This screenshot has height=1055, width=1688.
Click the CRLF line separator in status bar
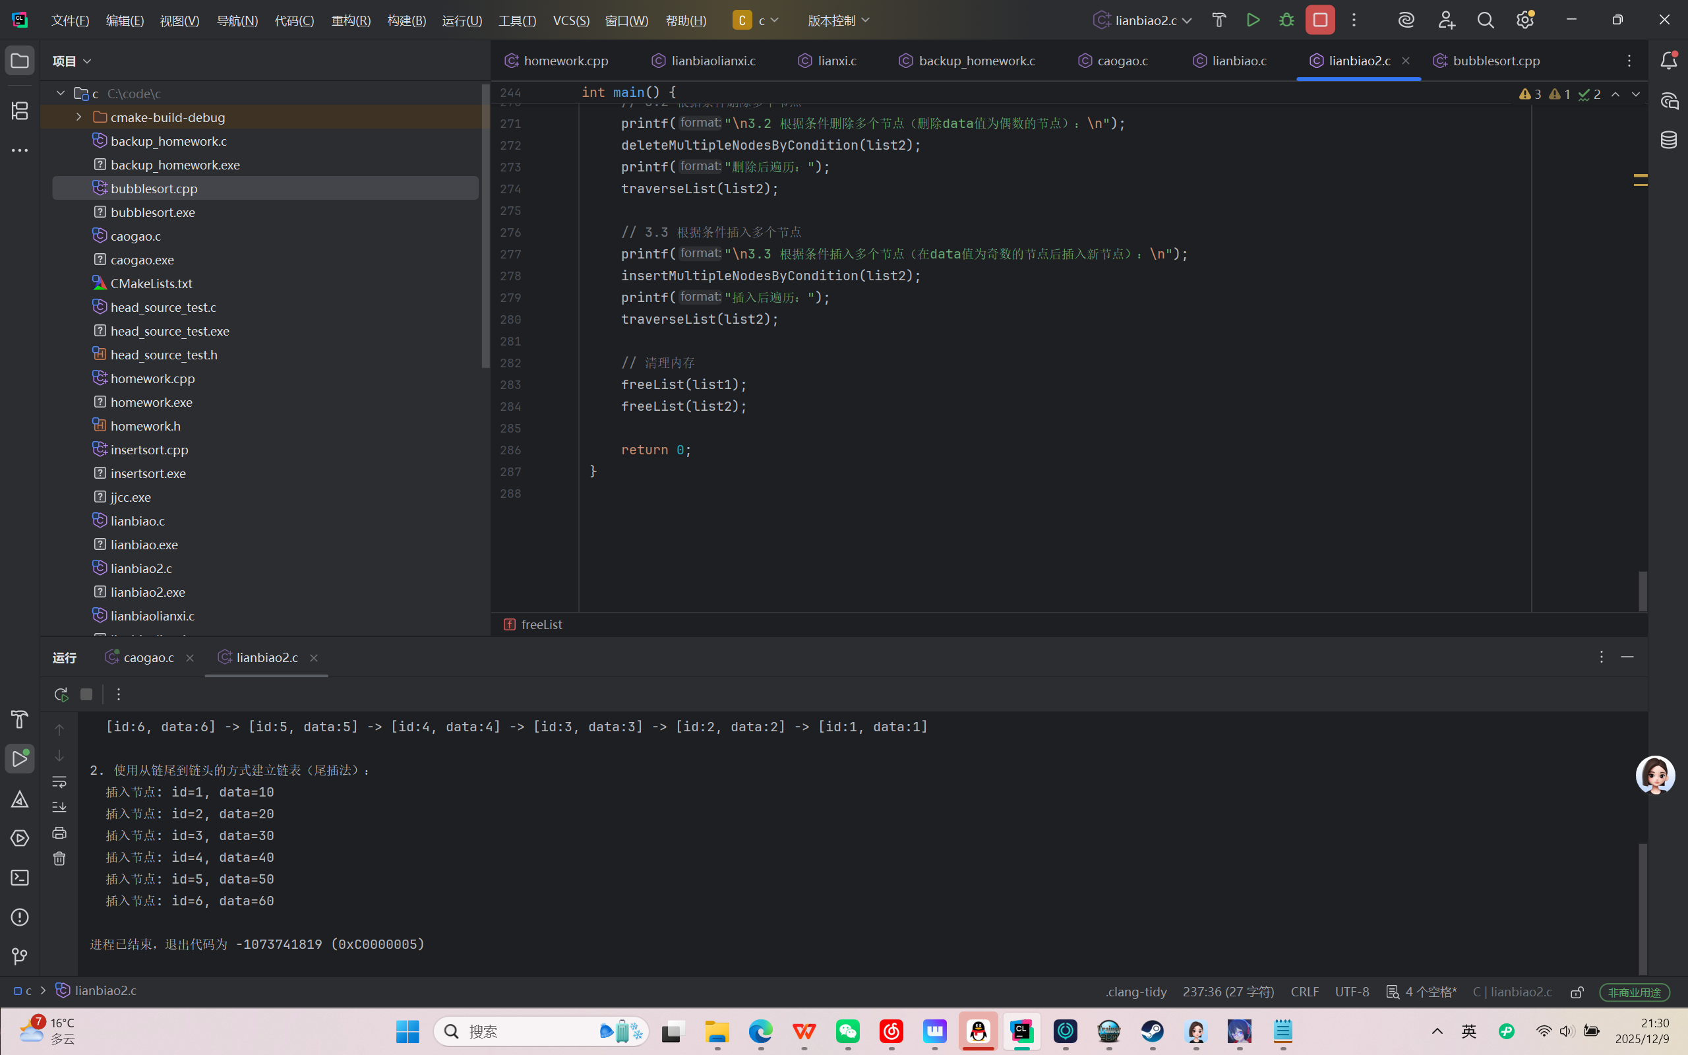click(1304, 992)
